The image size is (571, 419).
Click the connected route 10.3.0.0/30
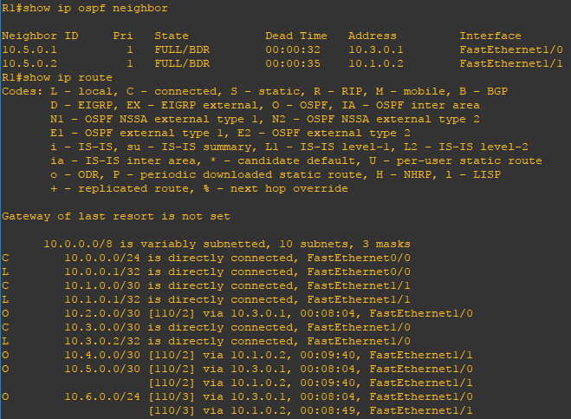point(206,327)
